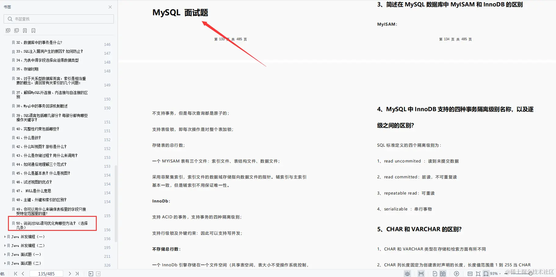This screenshot has height=277, width=556.
Task: Select bookmark 34 on choosing field data types
Action: [47, 60]
